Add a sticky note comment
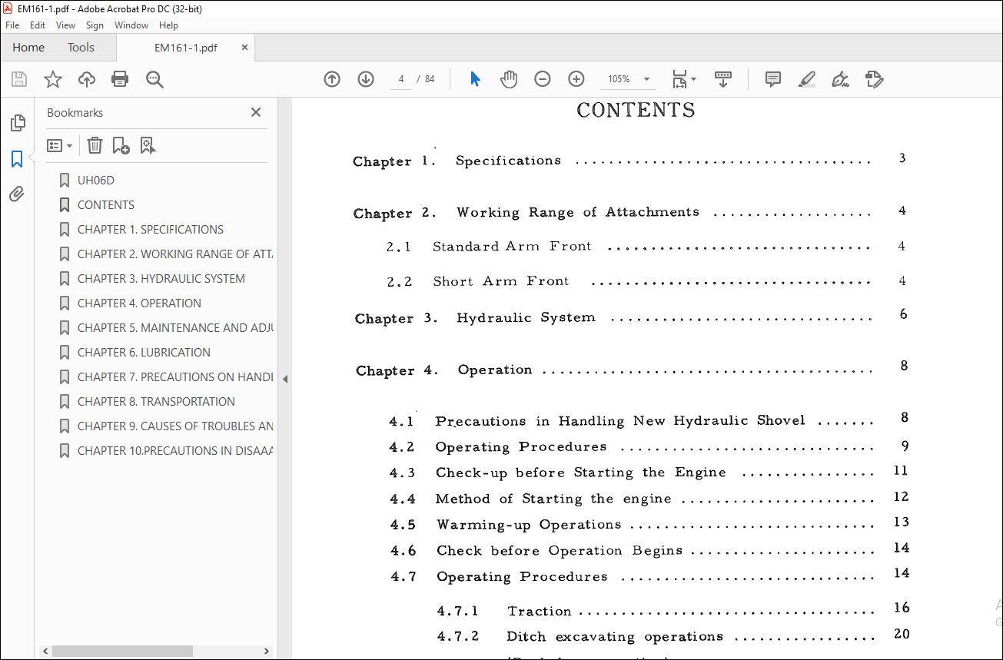Viewport: 1003px width, 660px height. coord(773,79)
